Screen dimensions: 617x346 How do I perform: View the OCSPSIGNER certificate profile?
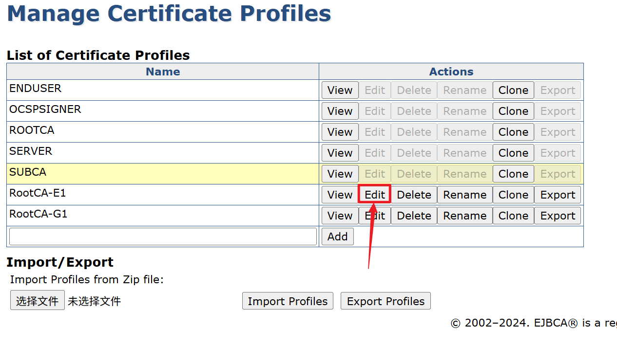340,111
